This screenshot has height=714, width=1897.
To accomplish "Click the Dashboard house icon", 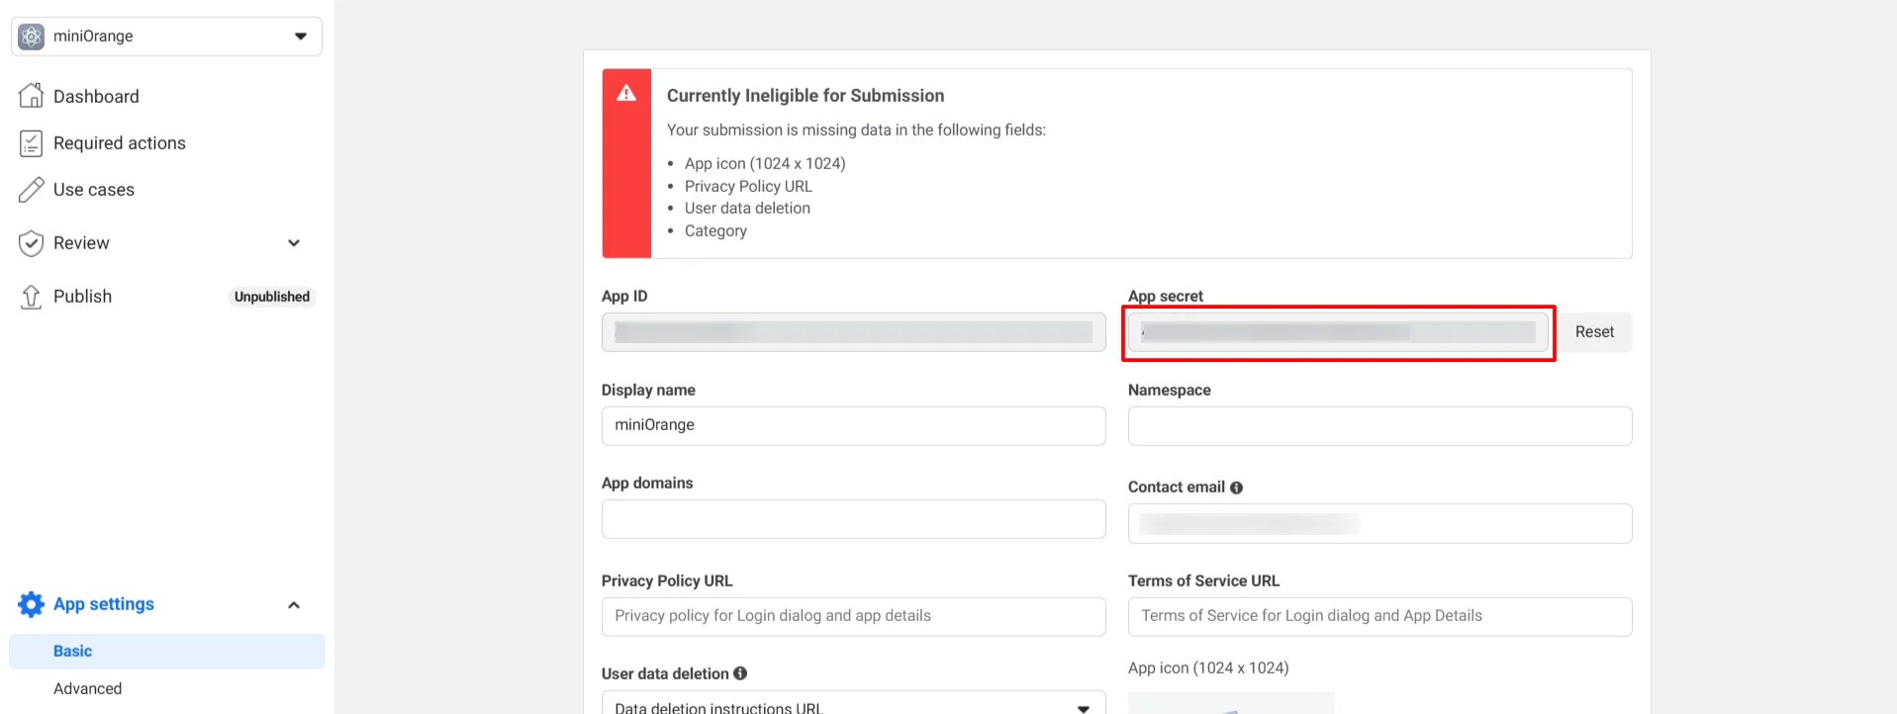I will 32,96.
